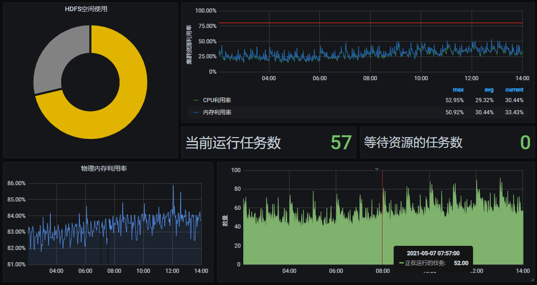Sort legend by the current column header
Viewport: 537px width, 285px height.
(x=515, y=90)
